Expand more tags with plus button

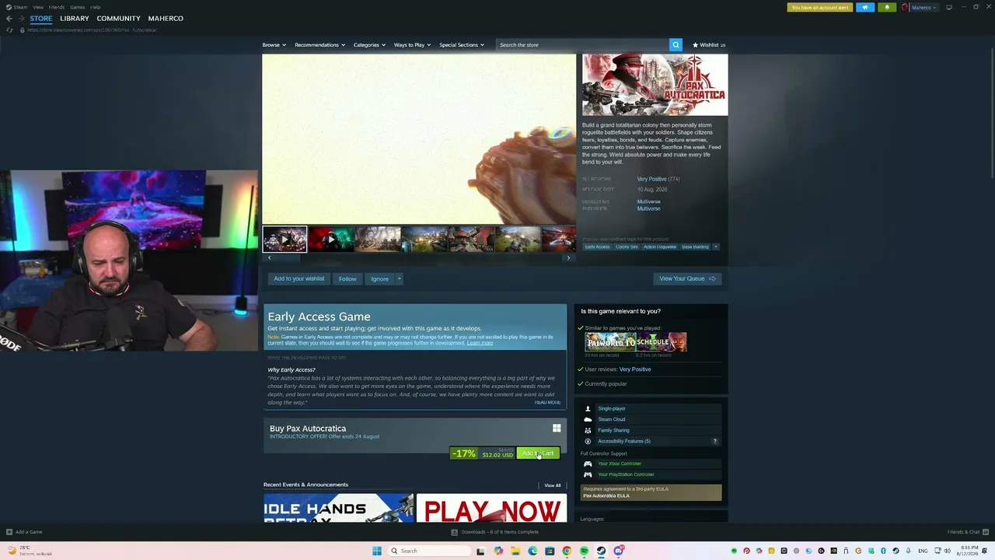(715, 247)
